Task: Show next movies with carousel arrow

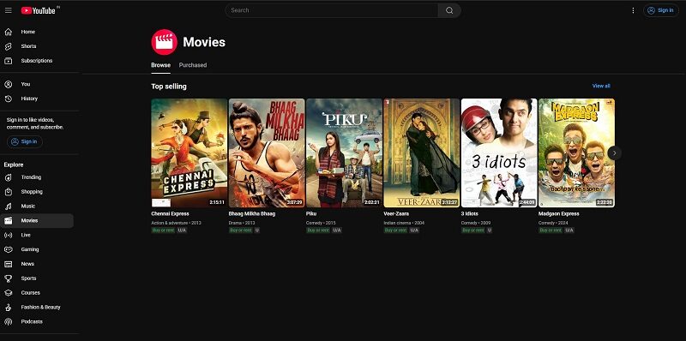Action: 614,153
